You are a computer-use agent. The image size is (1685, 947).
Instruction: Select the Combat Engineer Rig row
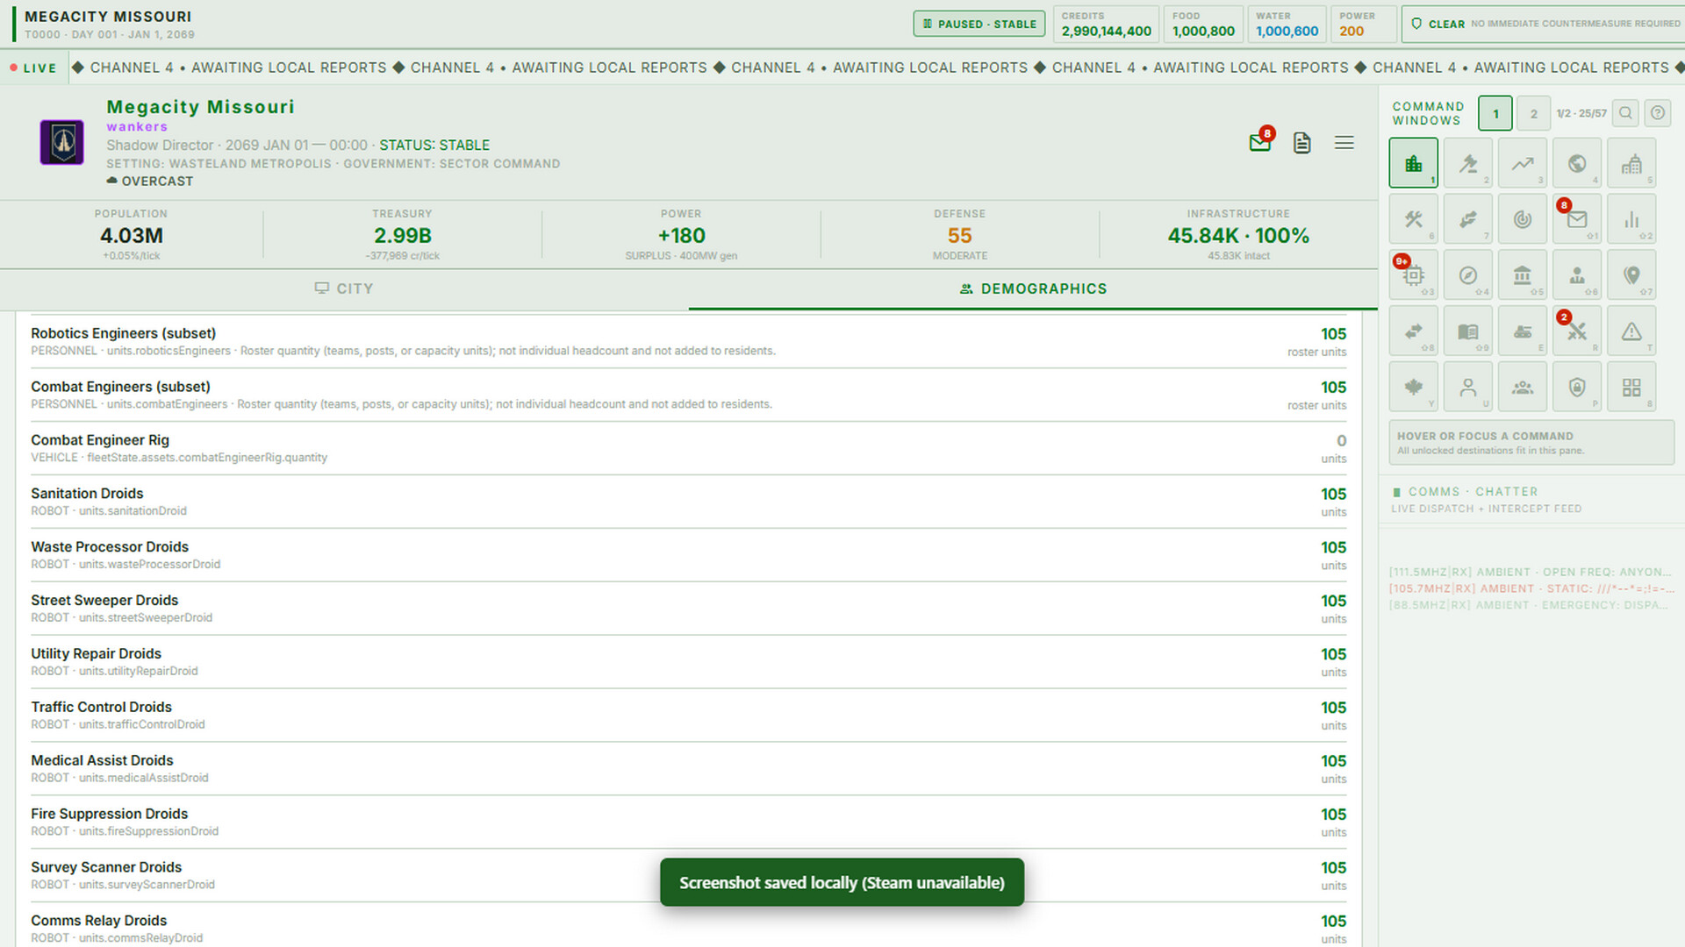[x=689, y=448]
